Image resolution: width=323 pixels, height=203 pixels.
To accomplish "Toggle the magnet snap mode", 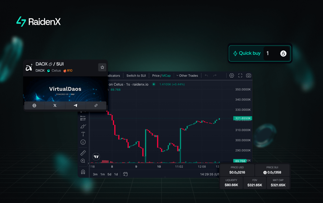I will click(83, 172).
